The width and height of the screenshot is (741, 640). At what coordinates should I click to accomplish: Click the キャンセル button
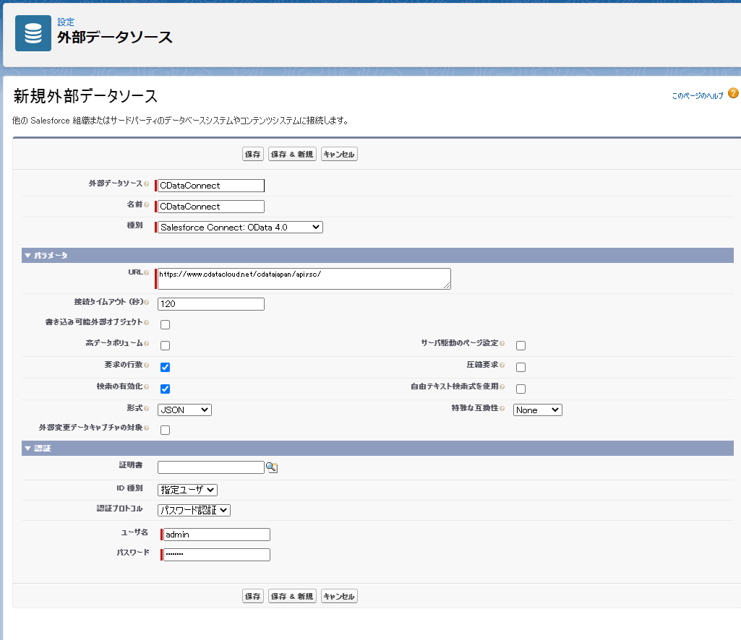[x=338, y=153]
